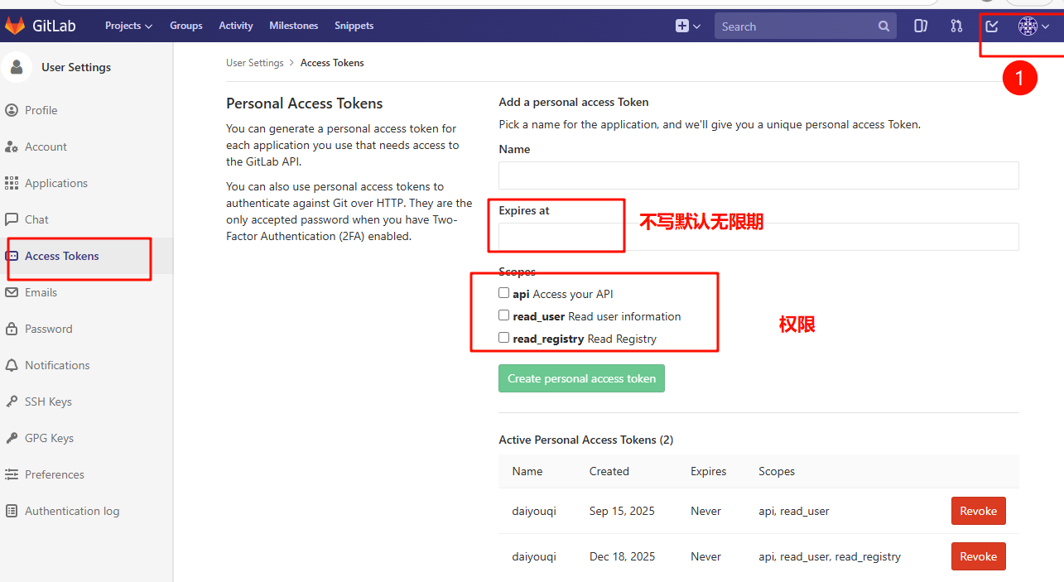Click the SSH Keys key icon
1064x582 pixels.
tap(12, 402)
